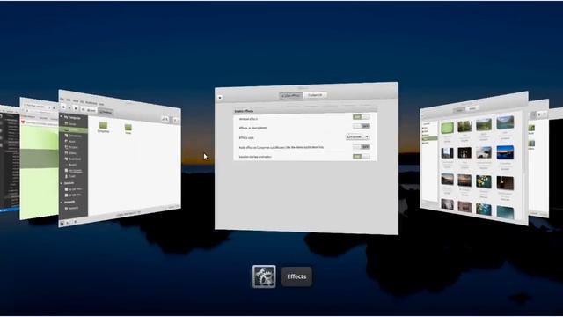Enable the Effects on dialog boxes switch
This screenshot has width=563, height=317.
[362, 126]
